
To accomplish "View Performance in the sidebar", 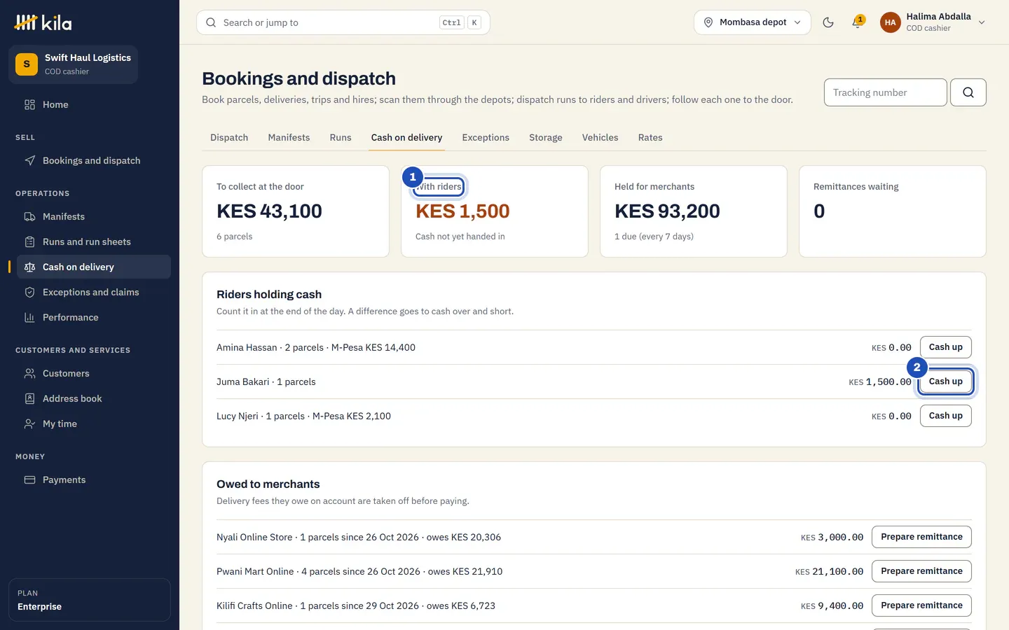I will coord(94,317).
